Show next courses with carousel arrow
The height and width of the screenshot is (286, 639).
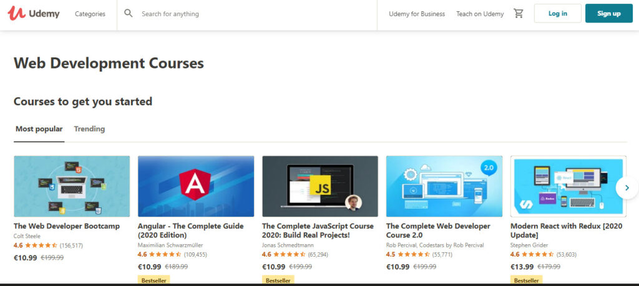pyautogui.click(x=627, y=188)
